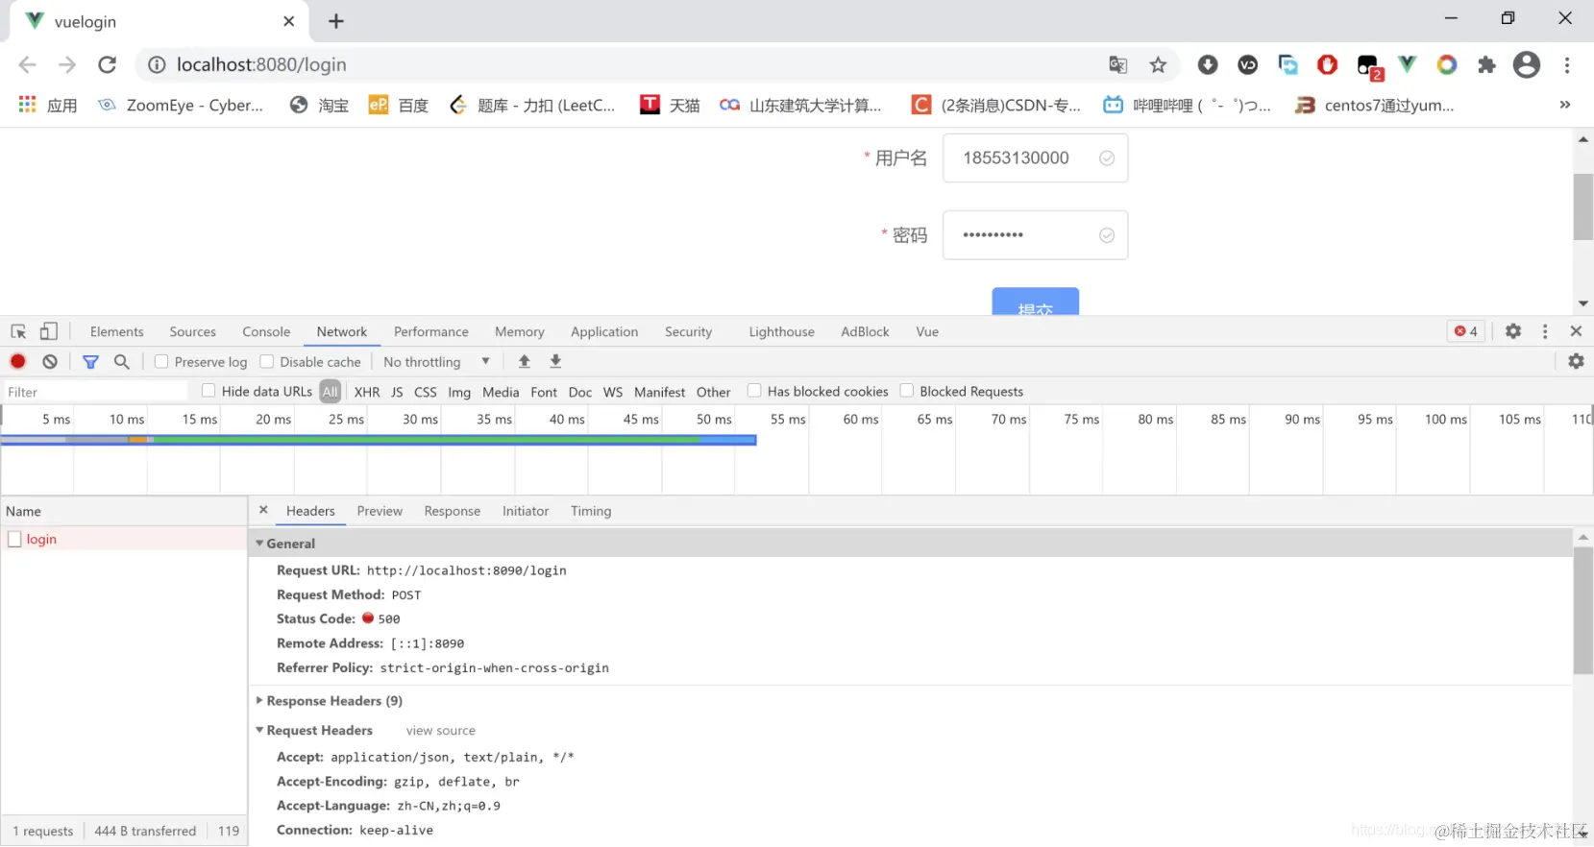Open the Sources tab
The image size is (1594, 847).
pyautogui.click(x=193, y=331)
